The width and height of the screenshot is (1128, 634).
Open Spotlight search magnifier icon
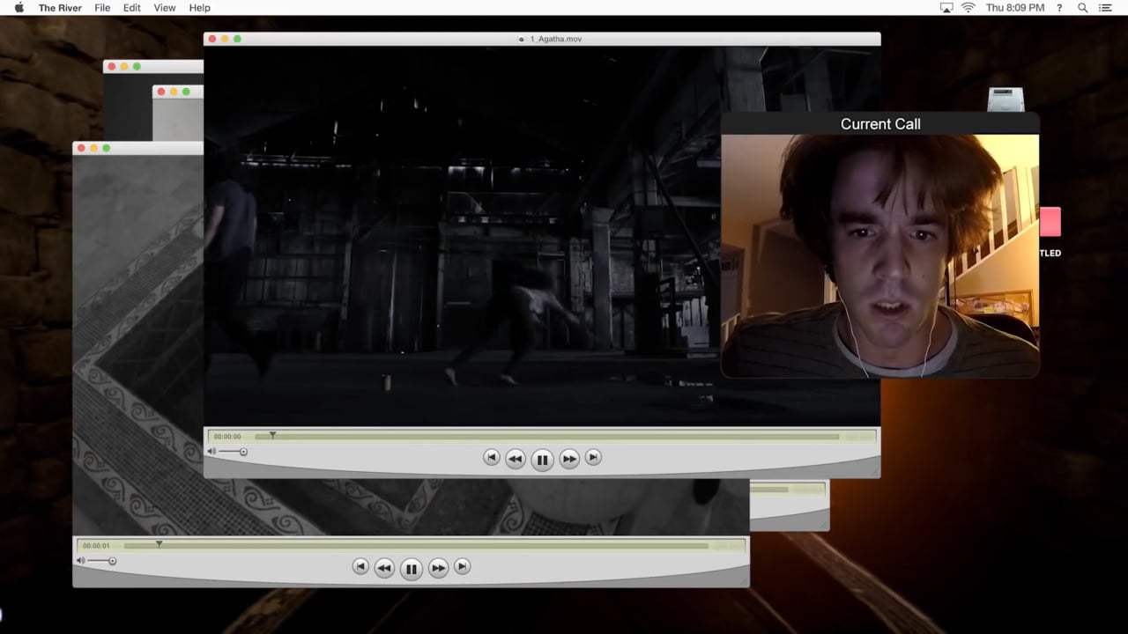click(x=1083, y=8)
